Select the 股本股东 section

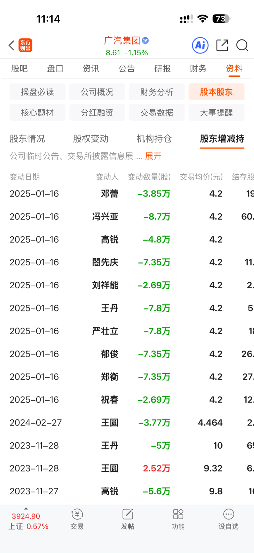click(216, 92)
